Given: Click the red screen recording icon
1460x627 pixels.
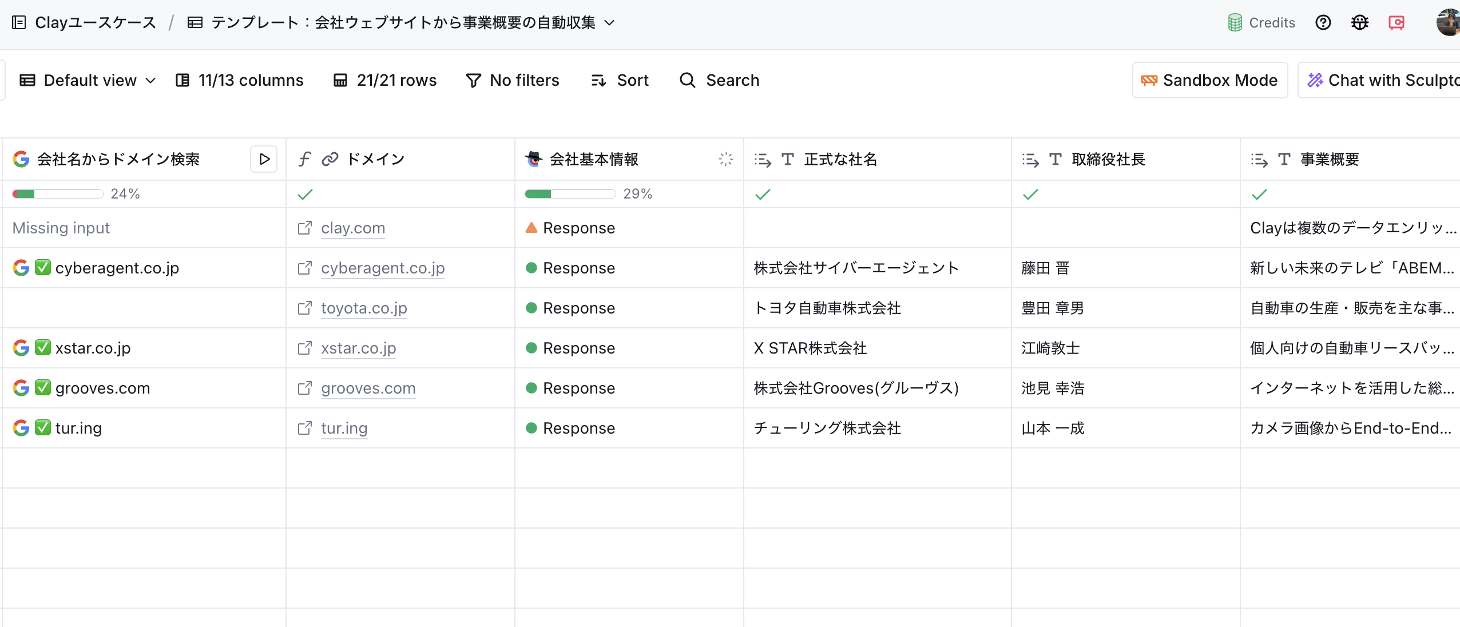Looking at the screenshot, I should click(1396, 22).
